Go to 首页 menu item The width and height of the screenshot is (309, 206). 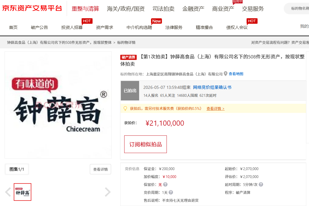[13, 27]
